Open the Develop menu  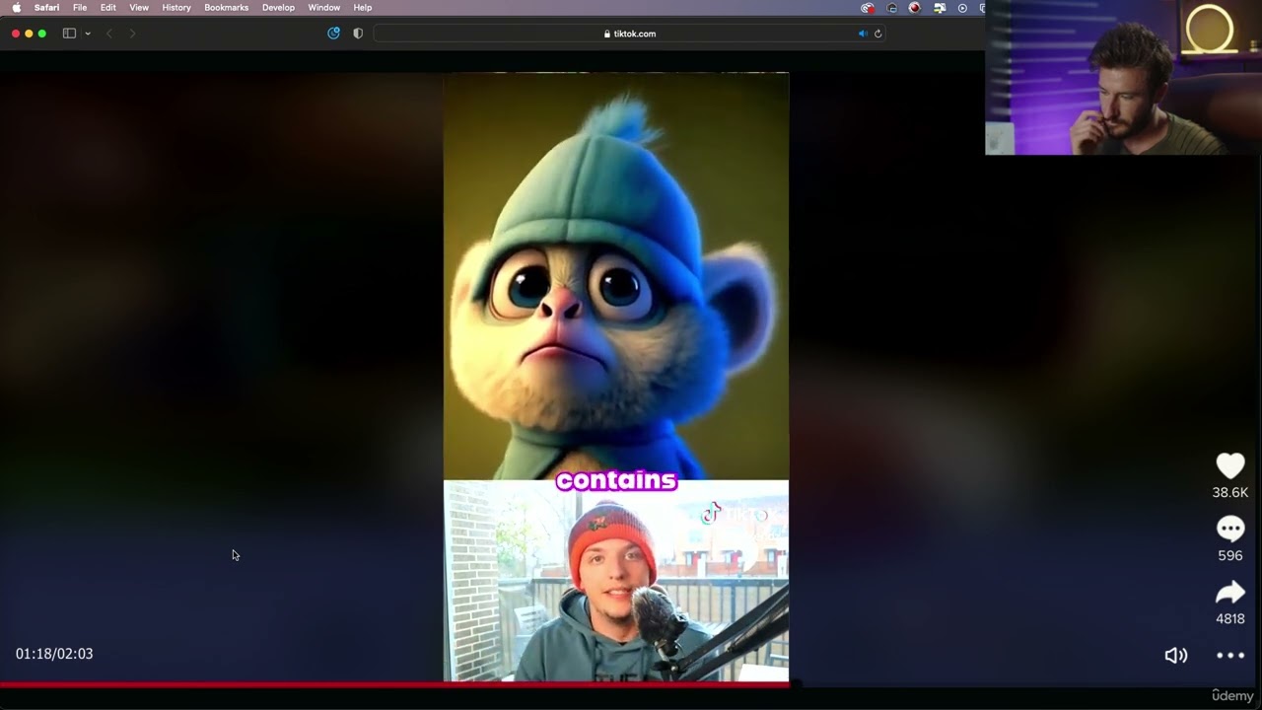coord(278,8)
